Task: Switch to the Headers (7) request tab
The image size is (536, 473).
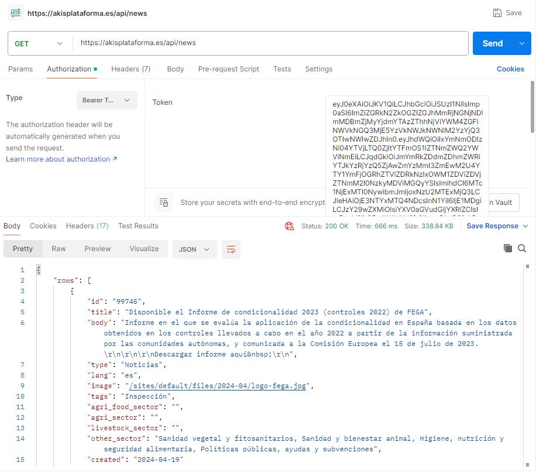Action: [130, 69]
